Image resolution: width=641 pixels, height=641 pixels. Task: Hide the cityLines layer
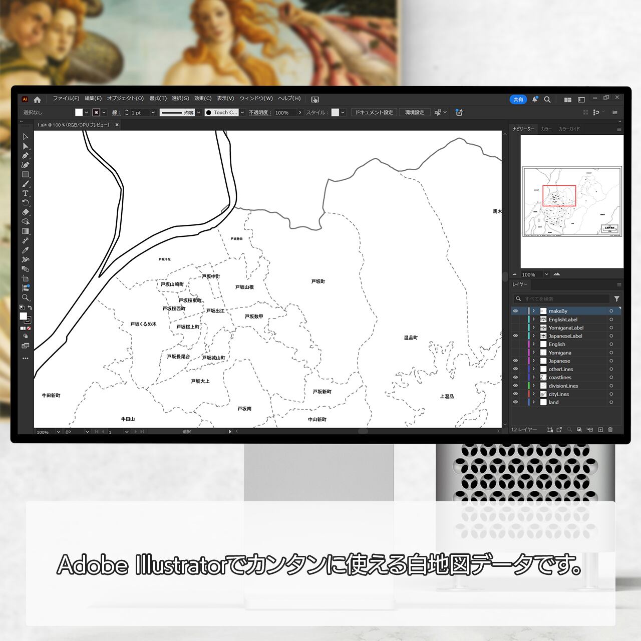(x=515, y=394)
